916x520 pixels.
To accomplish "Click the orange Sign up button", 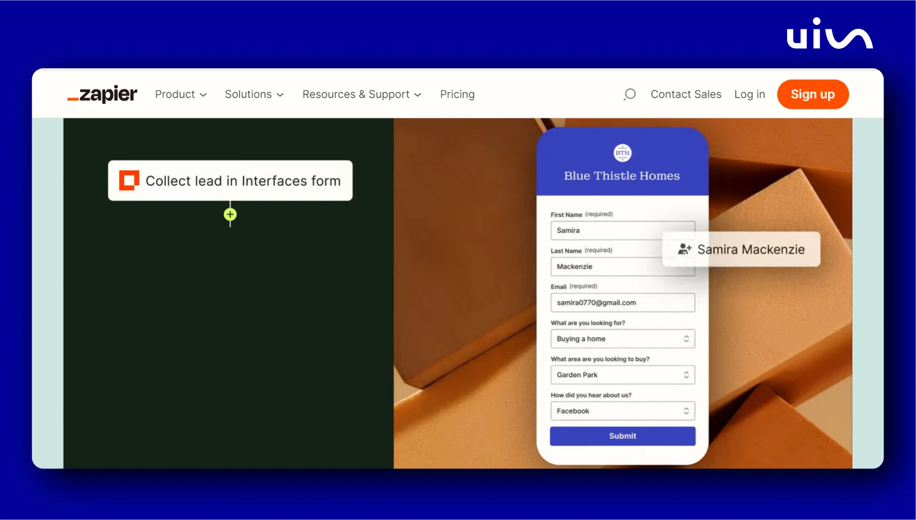I will [x=813, y=94].
